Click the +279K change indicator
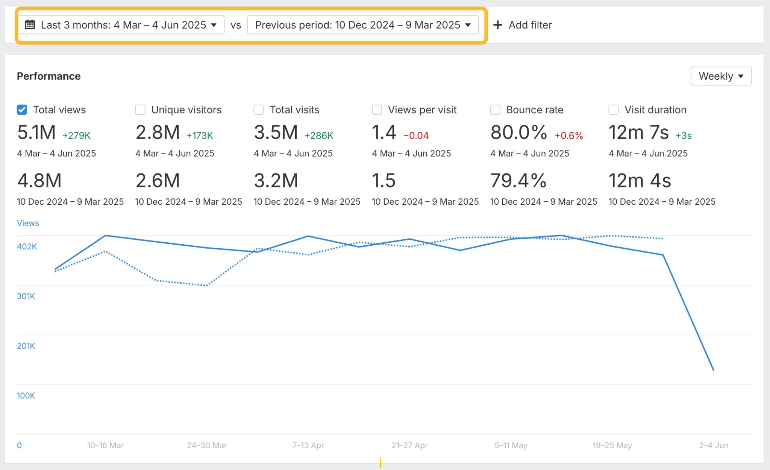 (76, 135)
